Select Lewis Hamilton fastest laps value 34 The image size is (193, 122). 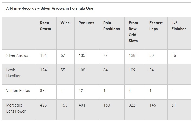pos(152,70)
